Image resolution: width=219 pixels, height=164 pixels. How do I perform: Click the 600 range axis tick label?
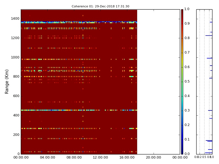click(16, 96)
